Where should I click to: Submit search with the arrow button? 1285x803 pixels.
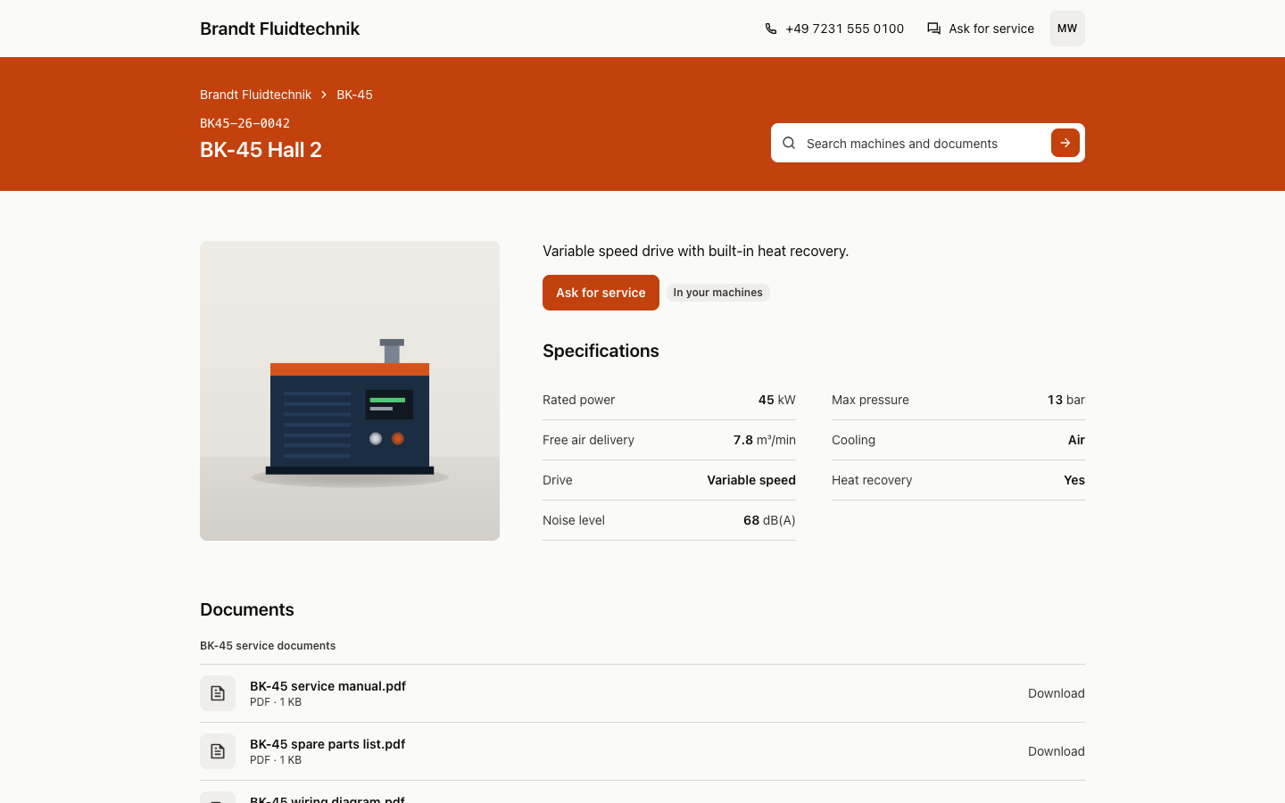1065,143
